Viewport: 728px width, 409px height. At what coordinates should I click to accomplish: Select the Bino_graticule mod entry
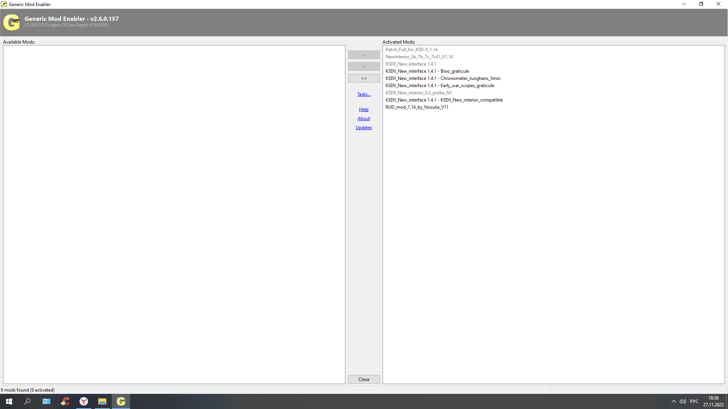[427, 71]
